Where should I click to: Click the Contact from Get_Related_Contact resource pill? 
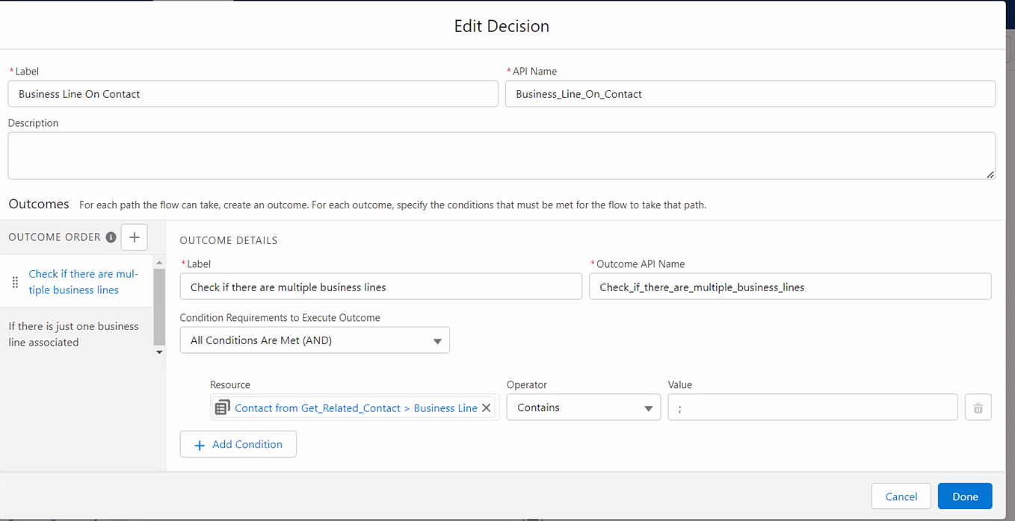point(356,408)
